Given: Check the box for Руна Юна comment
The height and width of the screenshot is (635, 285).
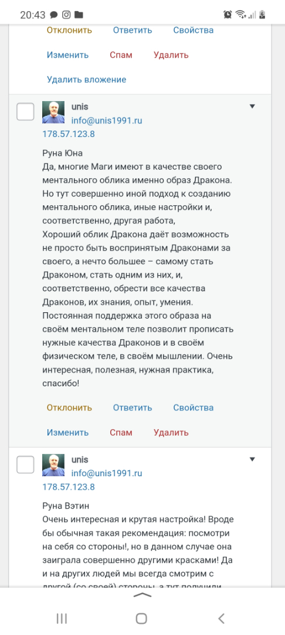Looking at the screenshot, I should coord(25,111).
